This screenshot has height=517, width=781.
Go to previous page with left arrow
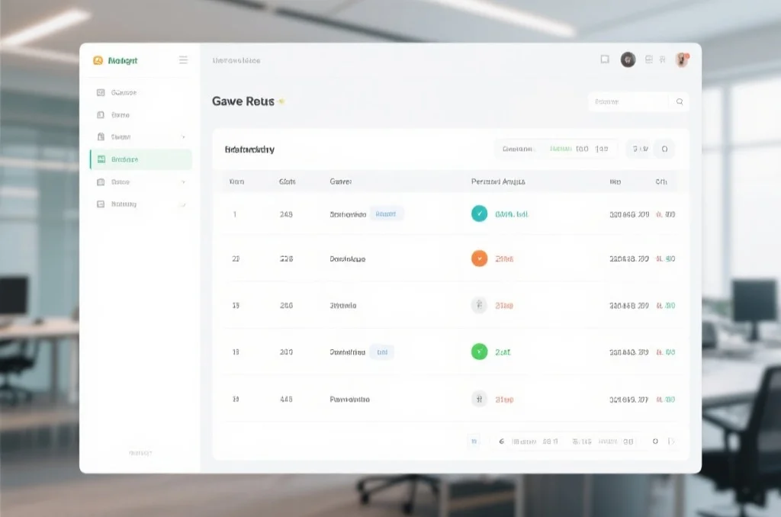[502, 442]
